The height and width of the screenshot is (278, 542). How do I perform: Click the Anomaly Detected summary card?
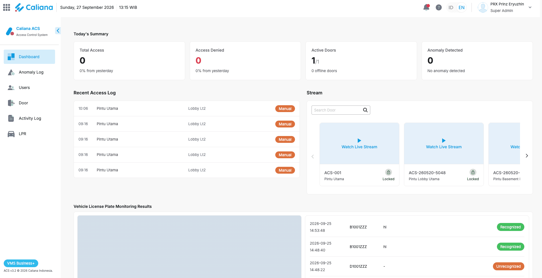coord(477,61)
